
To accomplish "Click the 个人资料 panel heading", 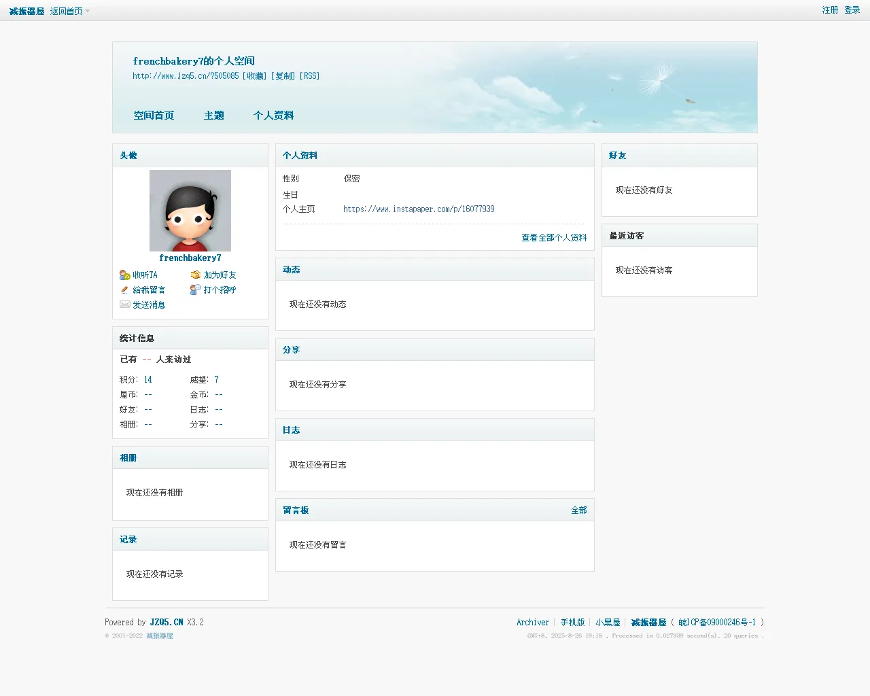I will point(300,156).
